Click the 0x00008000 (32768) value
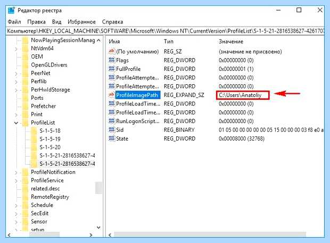The width and height of the screenshot is (330, 243). click(x=242, y=139)
